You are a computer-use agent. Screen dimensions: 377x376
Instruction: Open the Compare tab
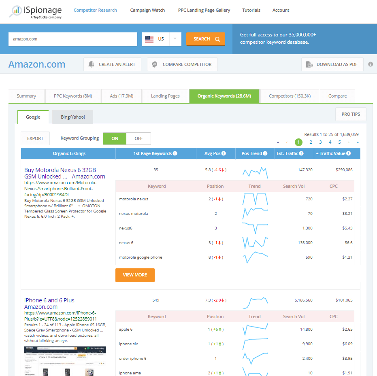click(337, 96)
